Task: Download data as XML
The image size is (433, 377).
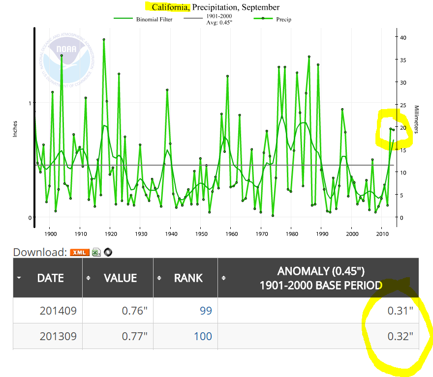Action: click(x=79, y=252)
